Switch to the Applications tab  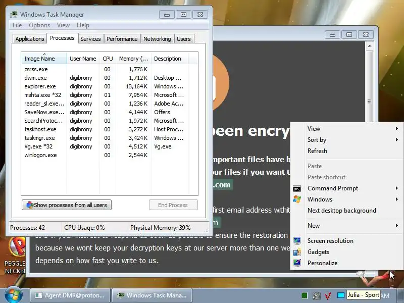pyautogui.click(x=30, y=39)
